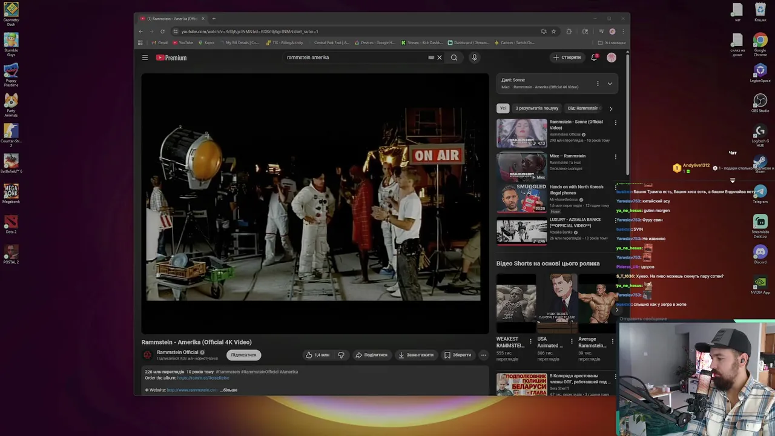This screenshot has width=775, height=436.
Task: Open Google Chrome desktop shortcut
Action: click(x=760, y=44)
